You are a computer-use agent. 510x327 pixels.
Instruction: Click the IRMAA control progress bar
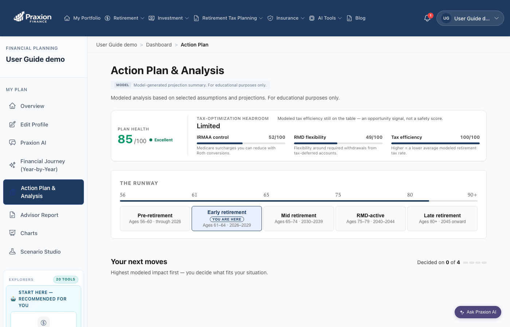(241, 144)
